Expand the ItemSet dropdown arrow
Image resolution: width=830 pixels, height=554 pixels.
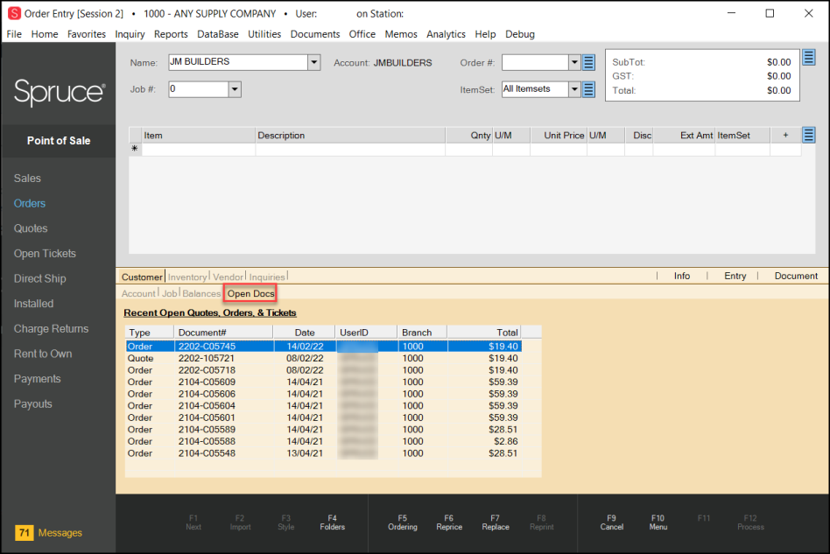click(575, 89)
